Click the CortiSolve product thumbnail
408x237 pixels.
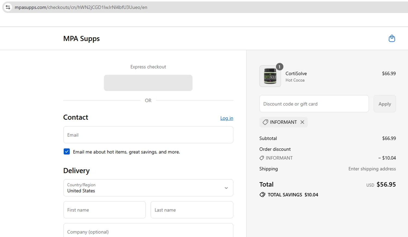click(x=270, y=76)
